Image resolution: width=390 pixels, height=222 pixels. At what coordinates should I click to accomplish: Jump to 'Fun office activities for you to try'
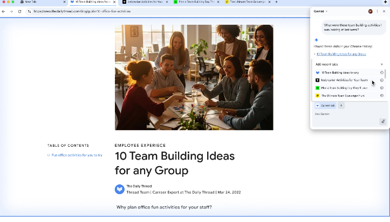click(77, 155)
